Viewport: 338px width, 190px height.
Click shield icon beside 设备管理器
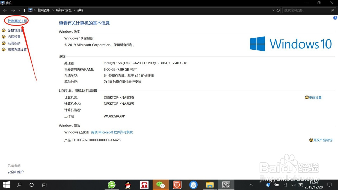(x=4, y=30)
